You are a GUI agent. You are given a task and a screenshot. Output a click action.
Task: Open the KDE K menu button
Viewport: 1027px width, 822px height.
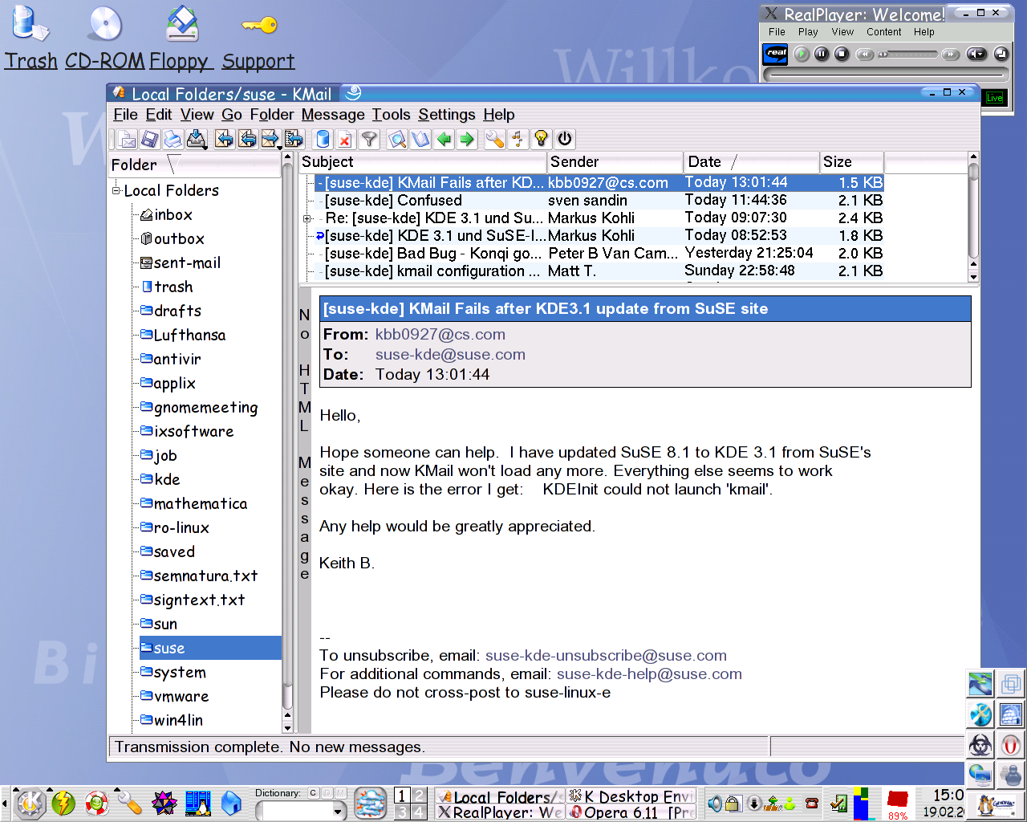pos(30,803)
